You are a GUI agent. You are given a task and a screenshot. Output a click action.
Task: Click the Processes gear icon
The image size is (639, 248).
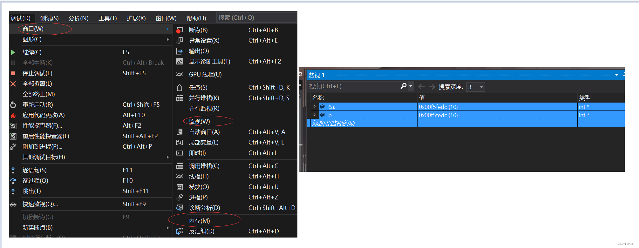[x=180, y=198]
